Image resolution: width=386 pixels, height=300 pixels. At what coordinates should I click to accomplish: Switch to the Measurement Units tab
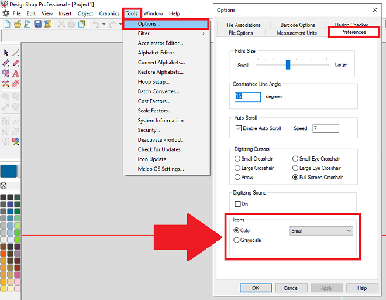(297, 33)
